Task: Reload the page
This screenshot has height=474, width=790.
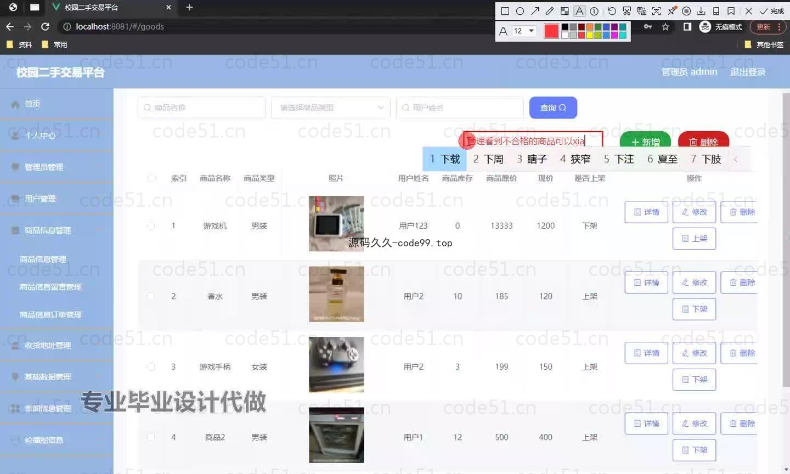Action: point(45,26)
